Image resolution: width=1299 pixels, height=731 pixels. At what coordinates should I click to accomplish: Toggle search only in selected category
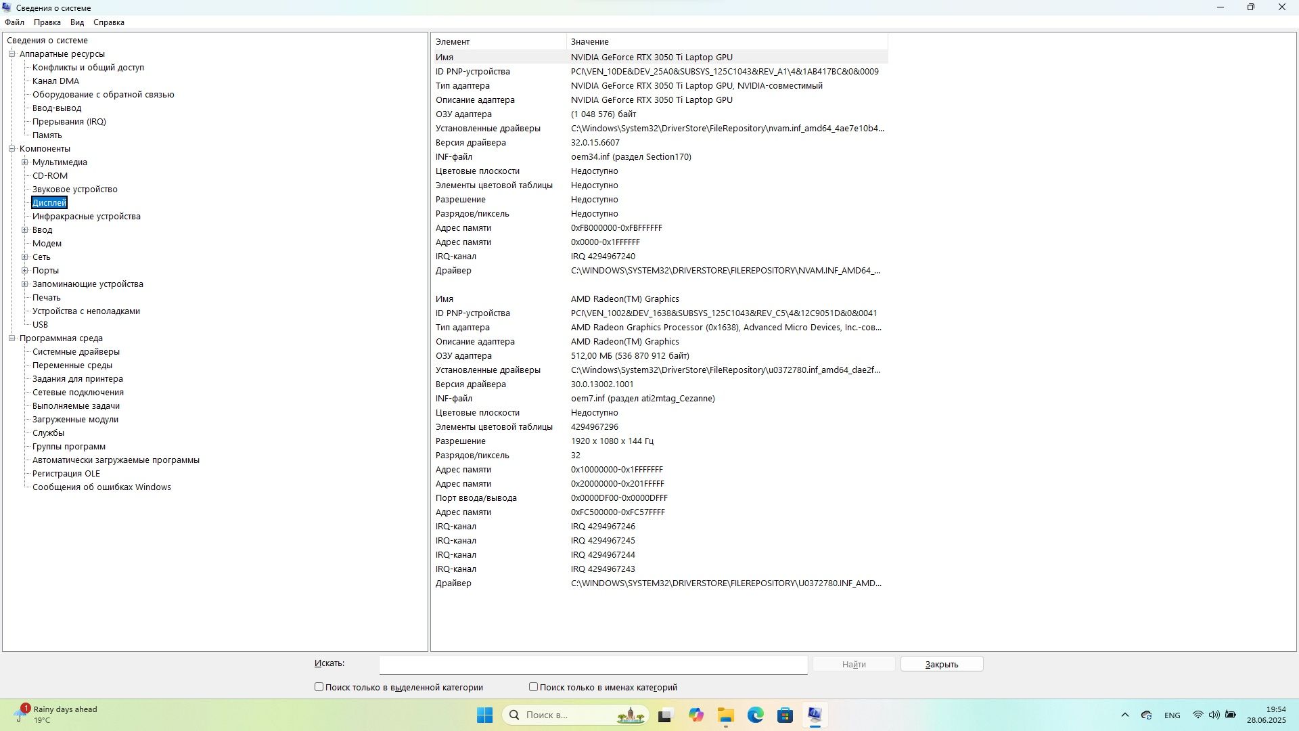click(x=319, y=687)
